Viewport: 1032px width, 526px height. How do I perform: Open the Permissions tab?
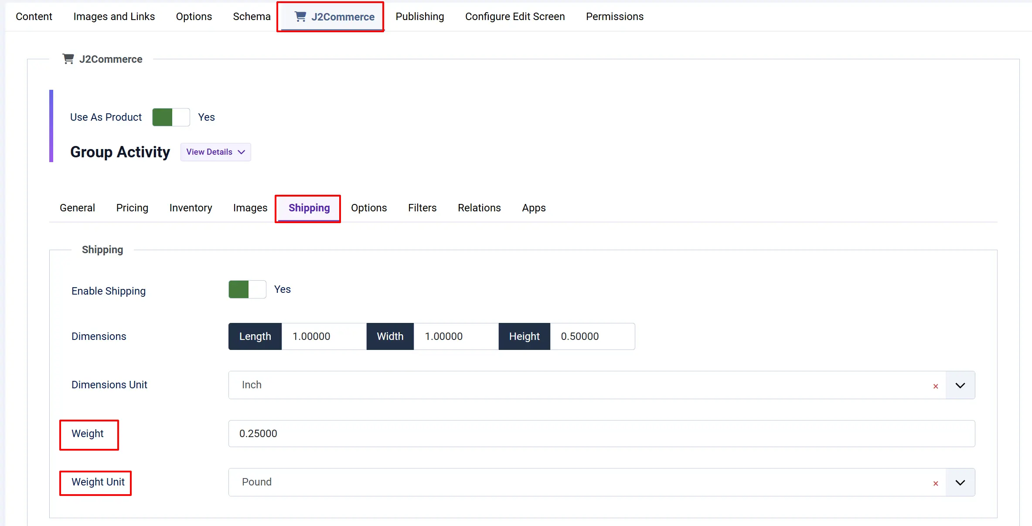coord(614,17)
